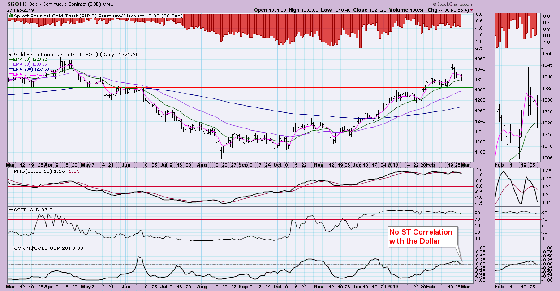Click the 1.00 label on the correlation axis
The image size is (560, 291).
coord(481,248)
